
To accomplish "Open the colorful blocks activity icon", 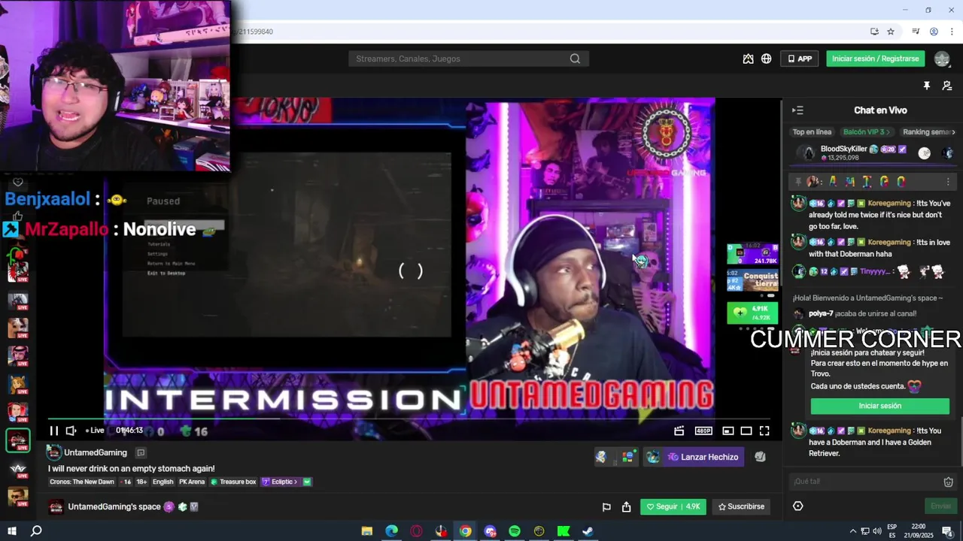I will pyautogui.click(x=627, y=457).
